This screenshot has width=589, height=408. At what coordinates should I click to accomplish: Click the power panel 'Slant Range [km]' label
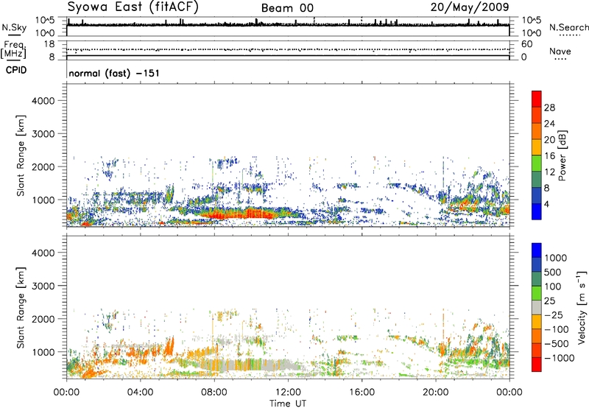click(21, 155)
